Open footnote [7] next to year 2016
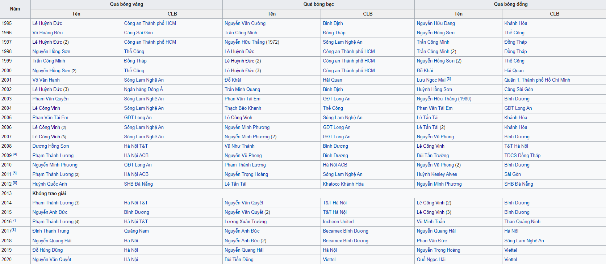This screenshot has width=606, height=264. (x=14, y=220)
